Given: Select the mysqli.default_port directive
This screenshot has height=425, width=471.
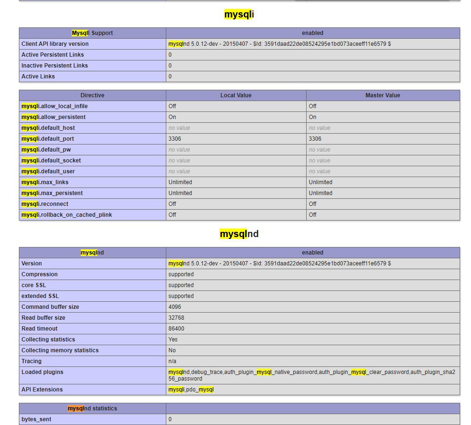Looking at the screenshot, I should click(x=47, y=138).
